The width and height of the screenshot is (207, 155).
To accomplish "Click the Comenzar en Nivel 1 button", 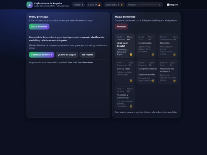I will (41, 55).
